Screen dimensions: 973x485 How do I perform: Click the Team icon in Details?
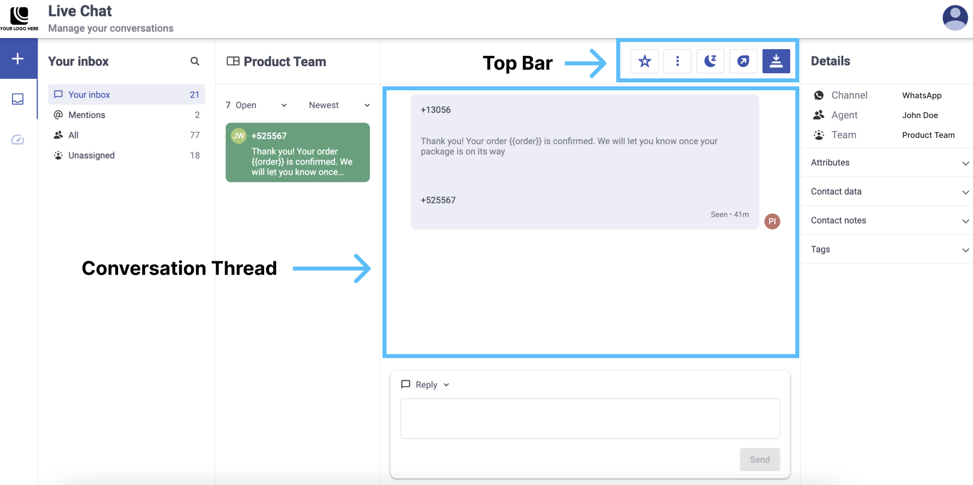click(819, 135)
